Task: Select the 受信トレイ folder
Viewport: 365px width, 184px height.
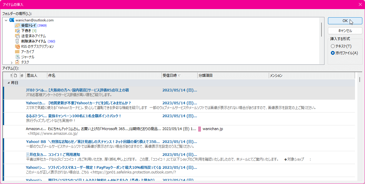Action: 29,25
